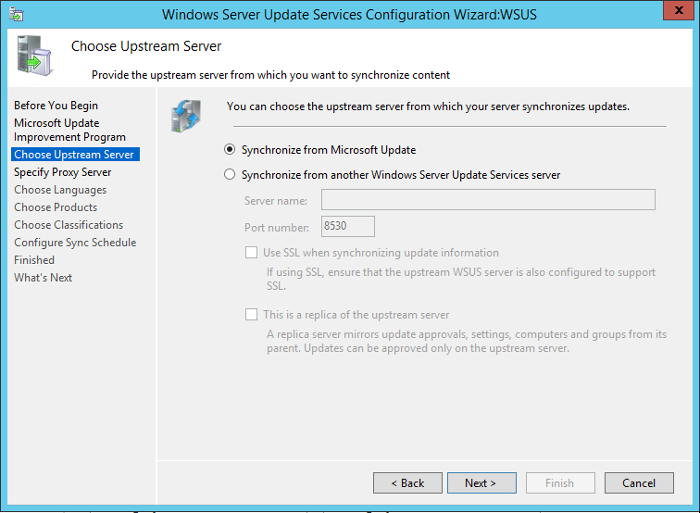The image size is (700, 513).
Task: Cancel the configuration wizard
Action: pyautogui.click(x=639, y=483)
